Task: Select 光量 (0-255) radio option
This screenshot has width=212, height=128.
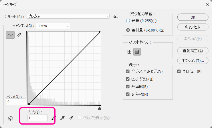Action: coord(128,21)
